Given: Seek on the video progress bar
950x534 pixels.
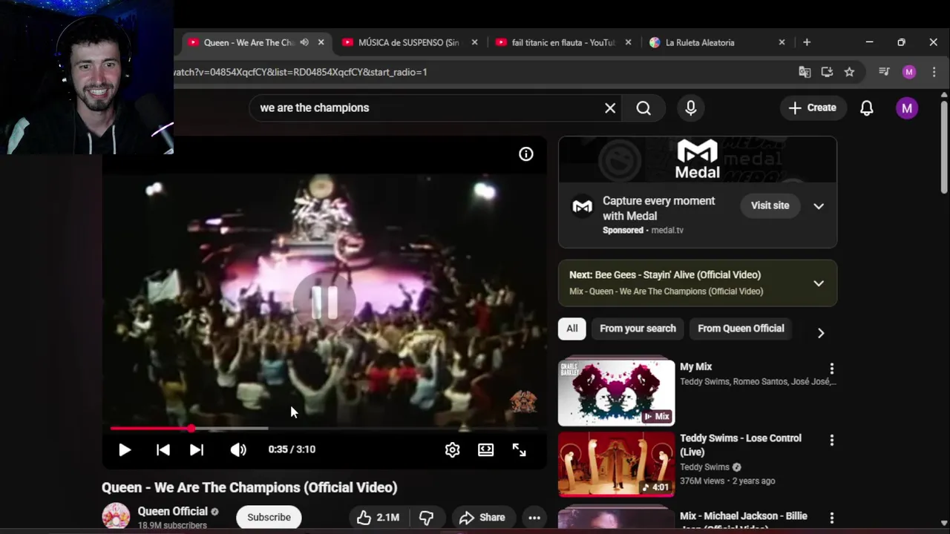Looking at the screenshot, I should [324, 429].
